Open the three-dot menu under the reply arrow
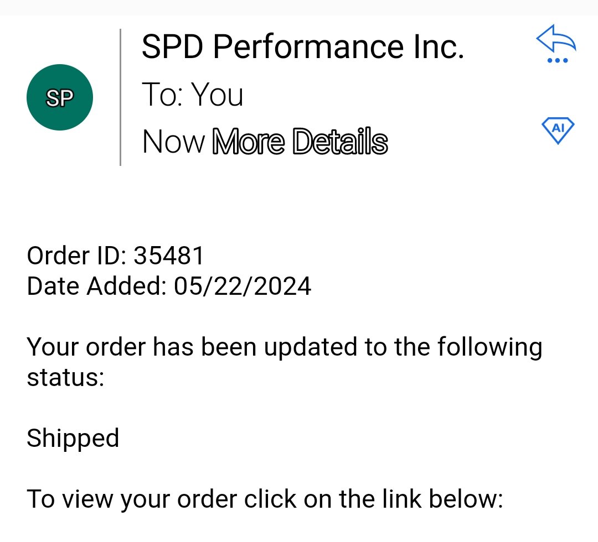 [557, 60]
